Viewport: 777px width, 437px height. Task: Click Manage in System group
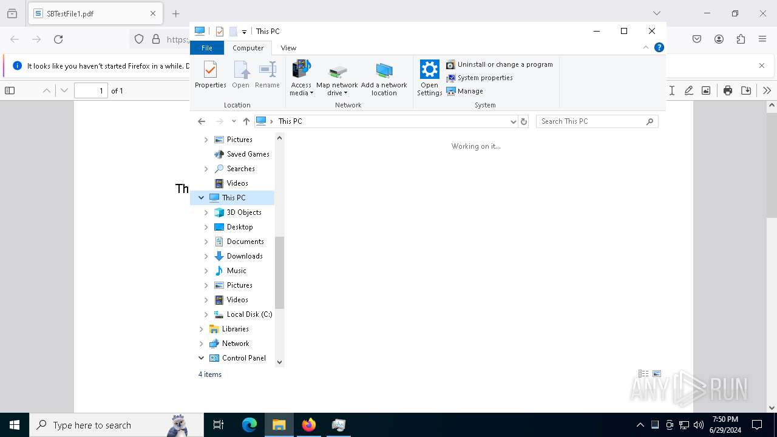click(465, 91)
